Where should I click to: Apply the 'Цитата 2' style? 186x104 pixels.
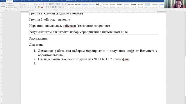tap(141, 5)
